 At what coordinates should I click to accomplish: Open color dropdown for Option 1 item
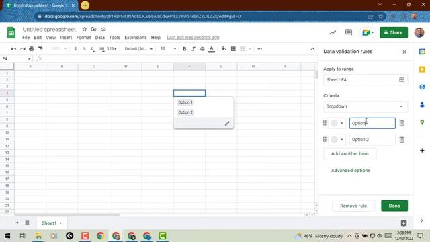tap(337, 123)
